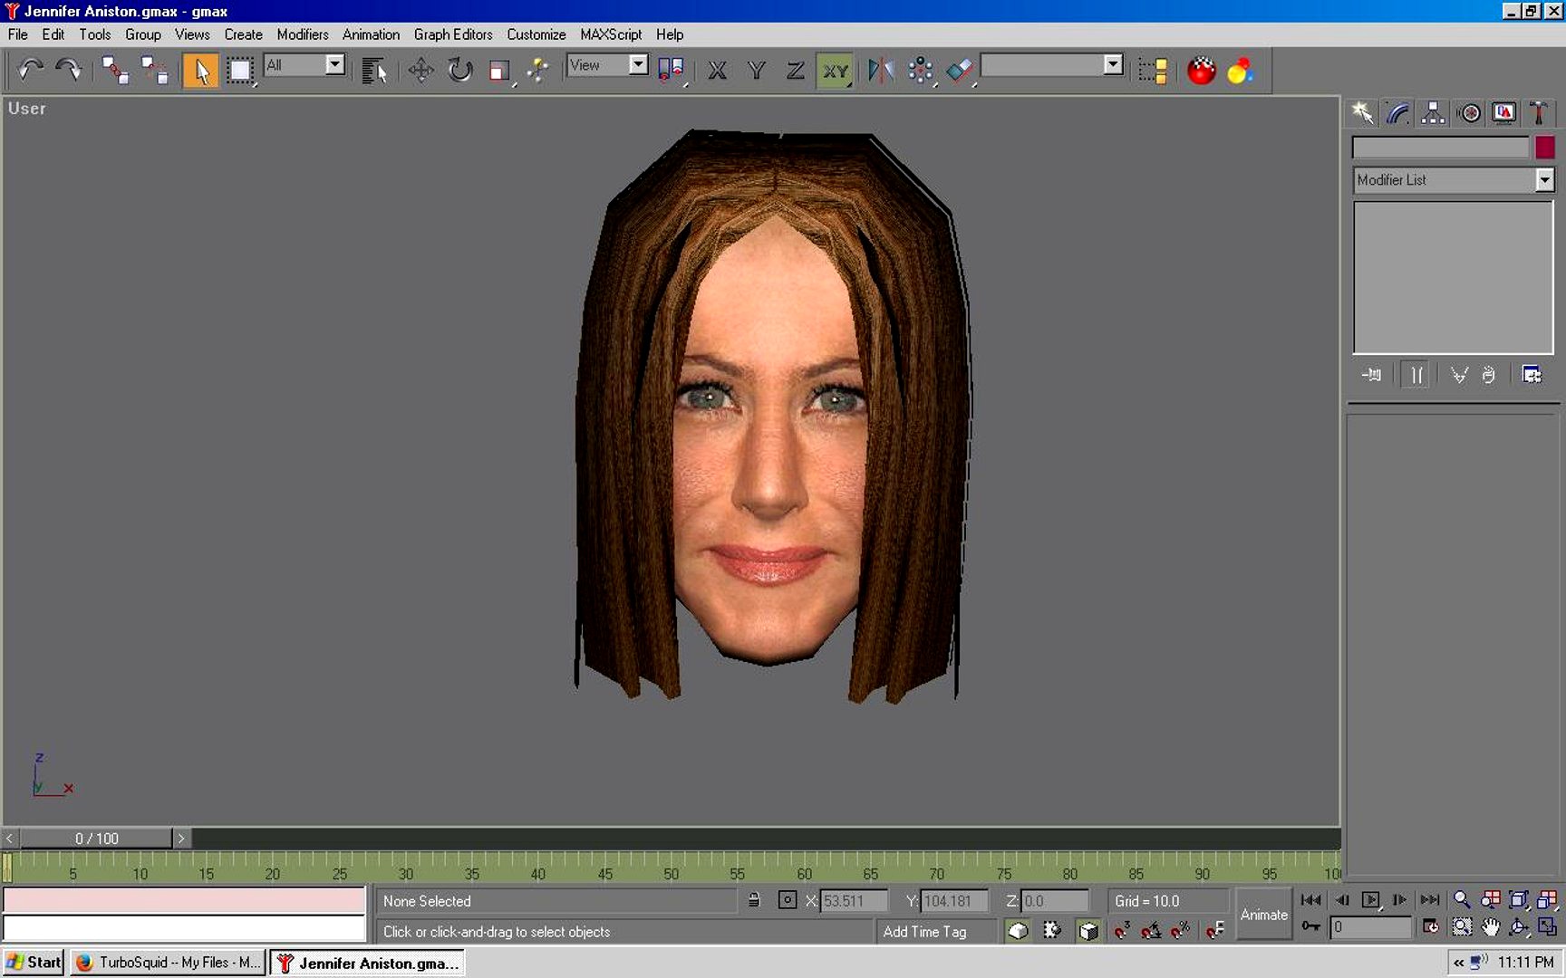Click the Use Pivot Point Center icon

(671, 70)
